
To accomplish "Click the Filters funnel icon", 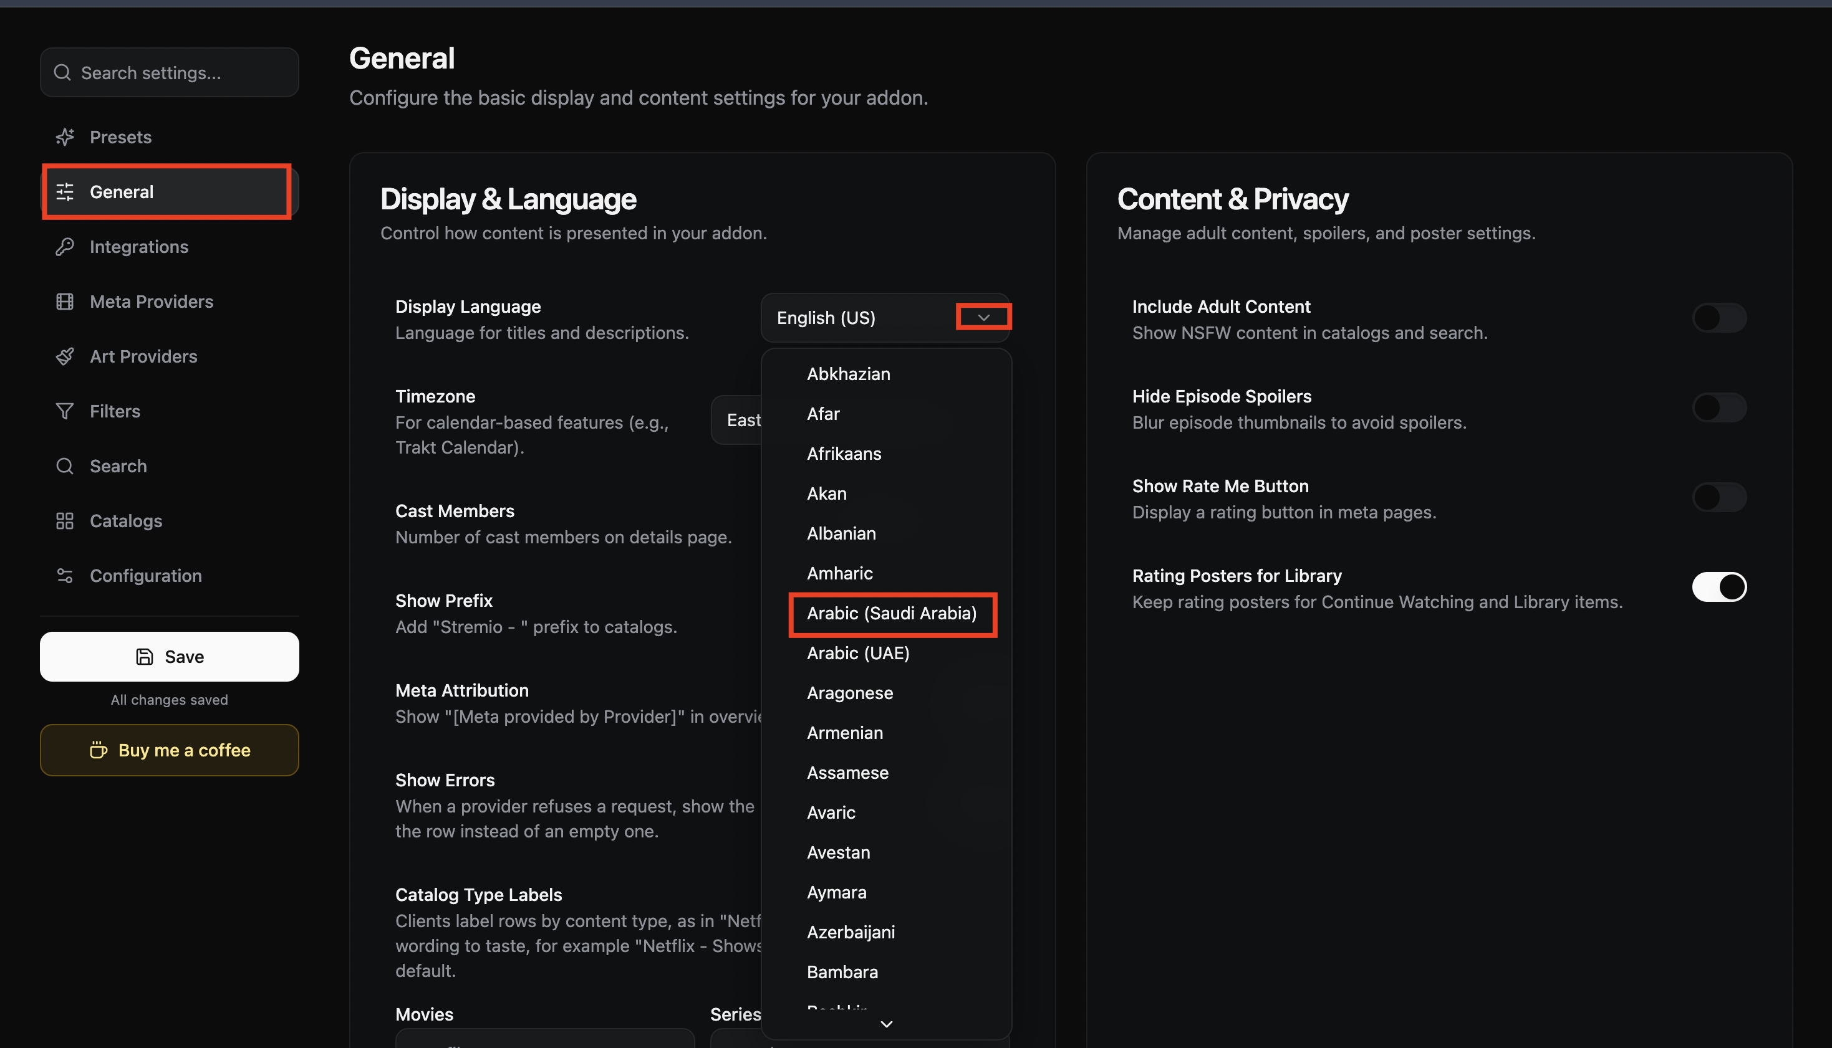I will [65, 411].
